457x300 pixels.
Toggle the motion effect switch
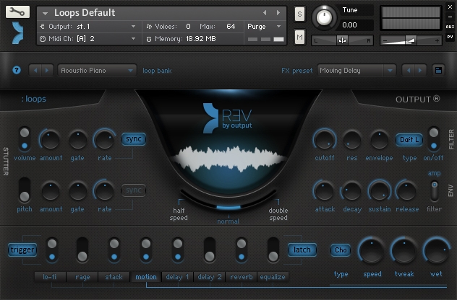coord(146,250)
